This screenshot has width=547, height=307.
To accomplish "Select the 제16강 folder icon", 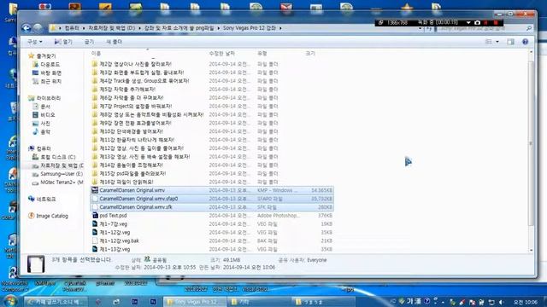I will pos(95,182).
